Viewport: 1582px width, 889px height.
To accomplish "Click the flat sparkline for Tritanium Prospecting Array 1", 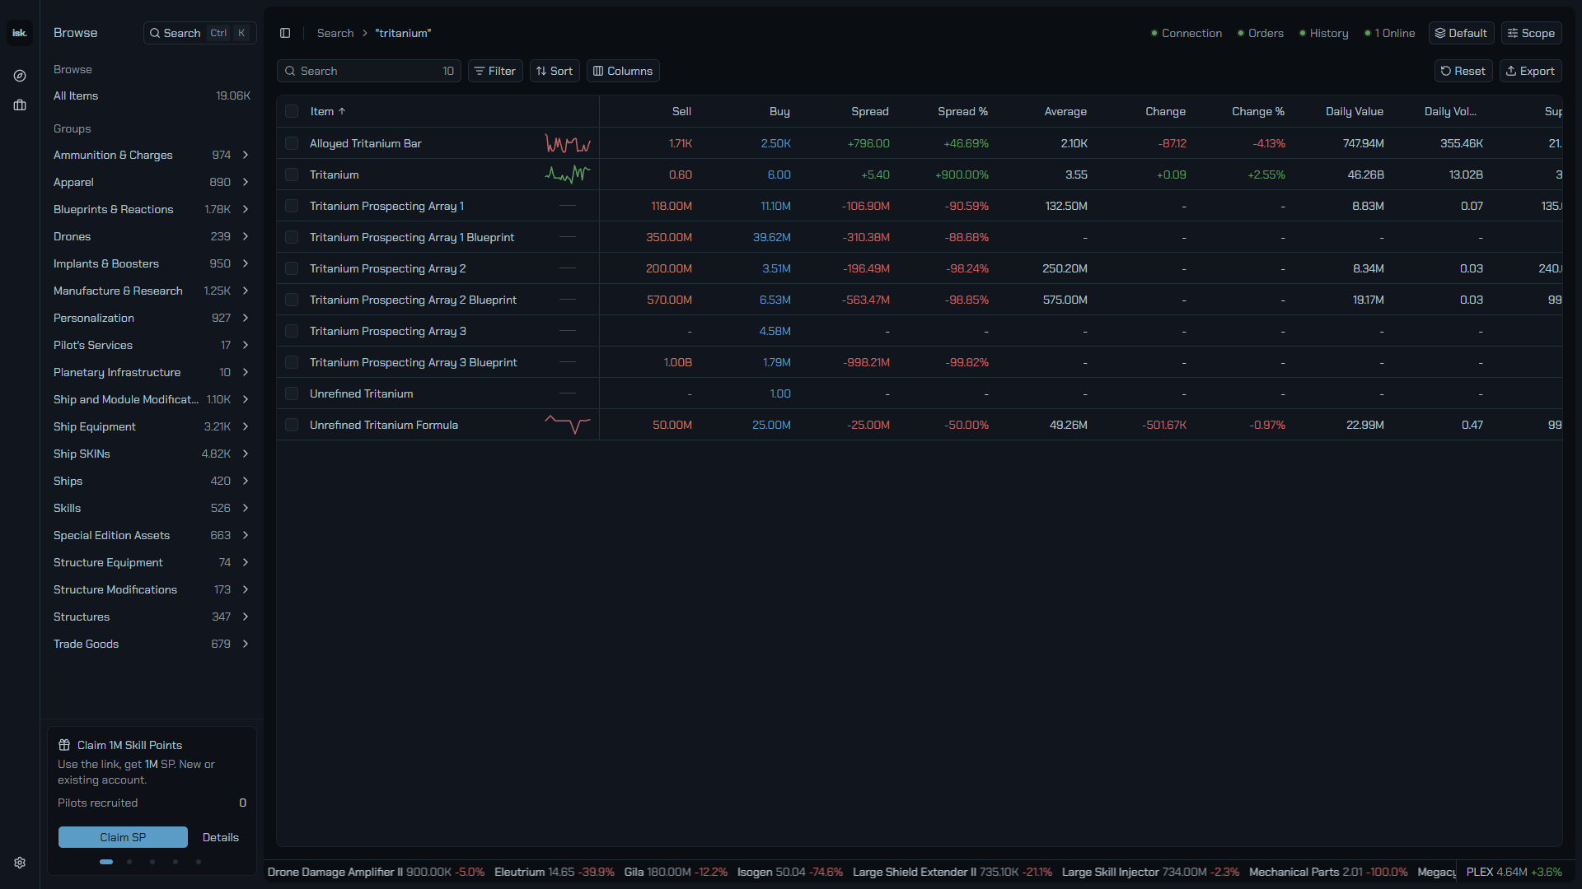I will (568, 206).
